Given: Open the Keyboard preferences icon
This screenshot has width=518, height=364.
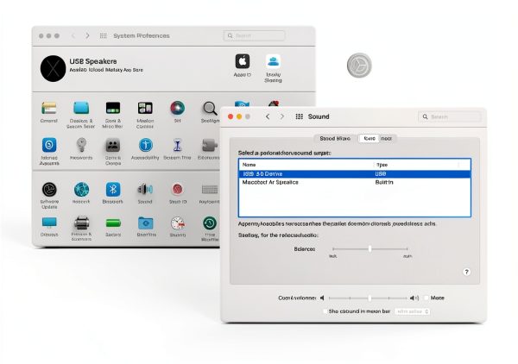Looking at the screenshot, I should pos(210,190).
